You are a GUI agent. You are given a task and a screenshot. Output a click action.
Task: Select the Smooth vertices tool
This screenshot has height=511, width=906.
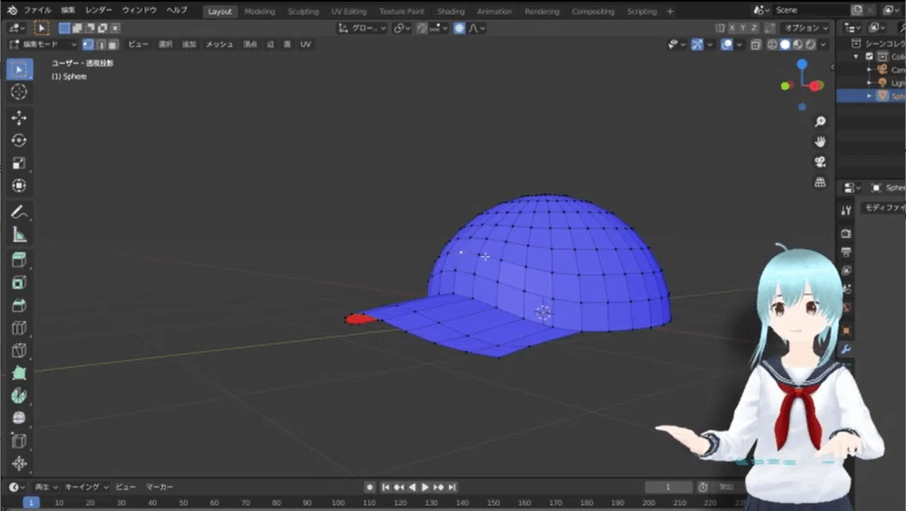[x=19, y=418]
